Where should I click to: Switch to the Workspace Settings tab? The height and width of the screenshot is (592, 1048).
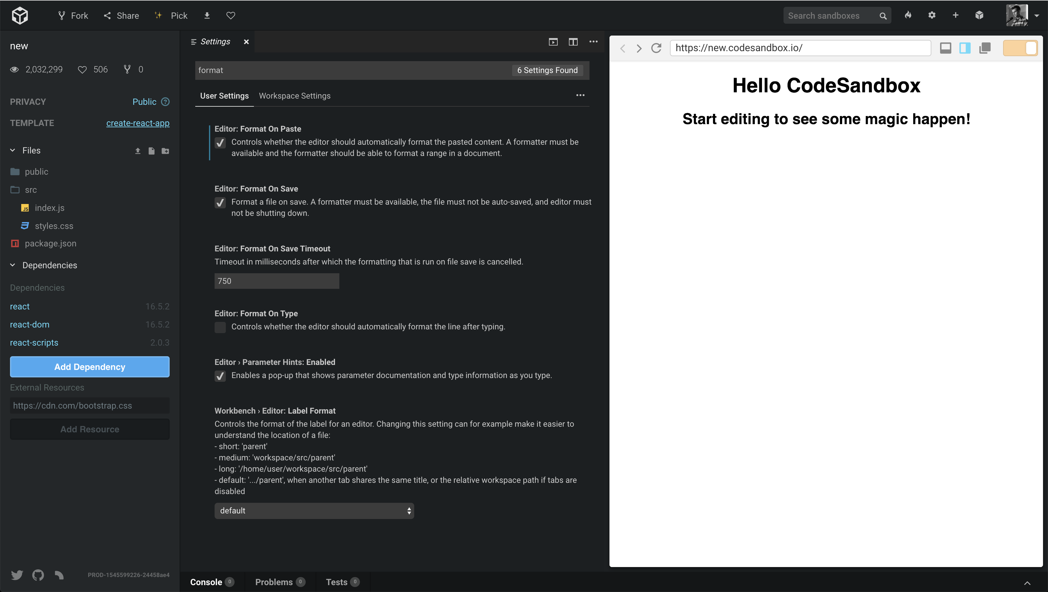pyautogui.click(x=294, y=96)
